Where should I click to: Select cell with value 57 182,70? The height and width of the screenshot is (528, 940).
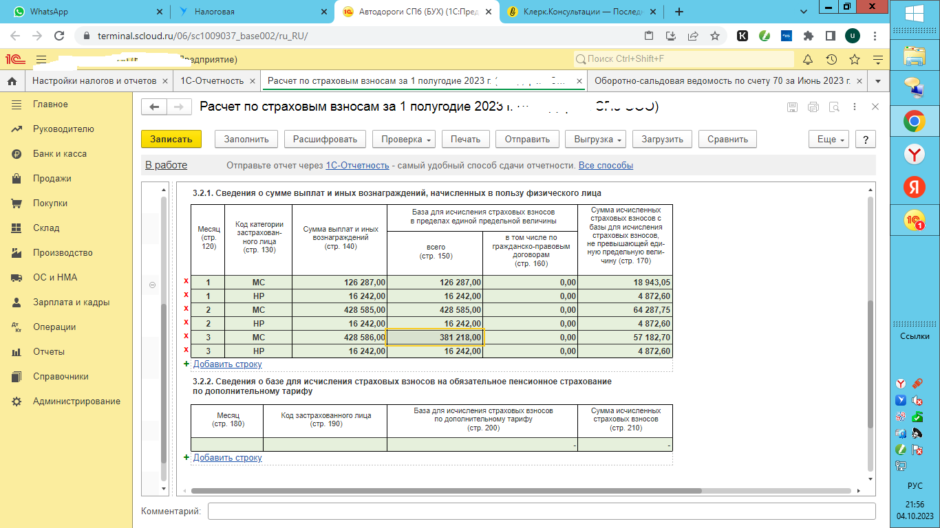[x=625, y=337]
